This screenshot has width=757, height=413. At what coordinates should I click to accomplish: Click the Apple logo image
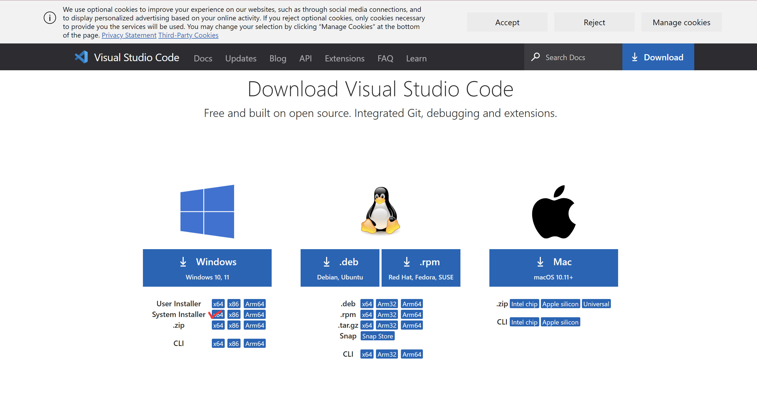click(554, 212)
